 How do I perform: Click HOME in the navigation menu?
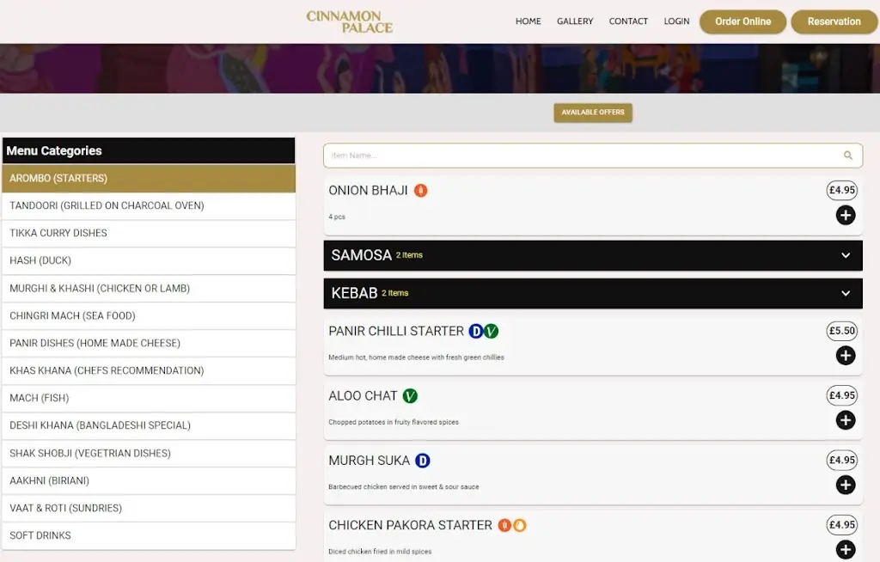tap(528, 21)
